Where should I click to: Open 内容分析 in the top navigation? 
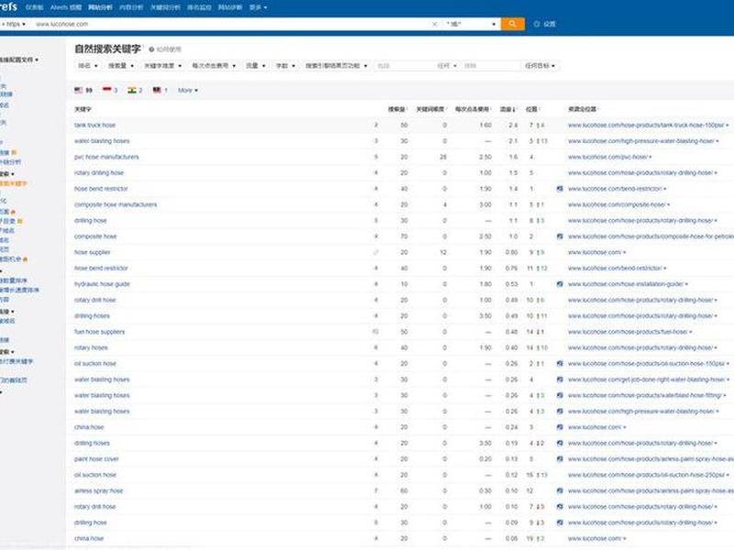pyautogui.click(x=131, y=7)
